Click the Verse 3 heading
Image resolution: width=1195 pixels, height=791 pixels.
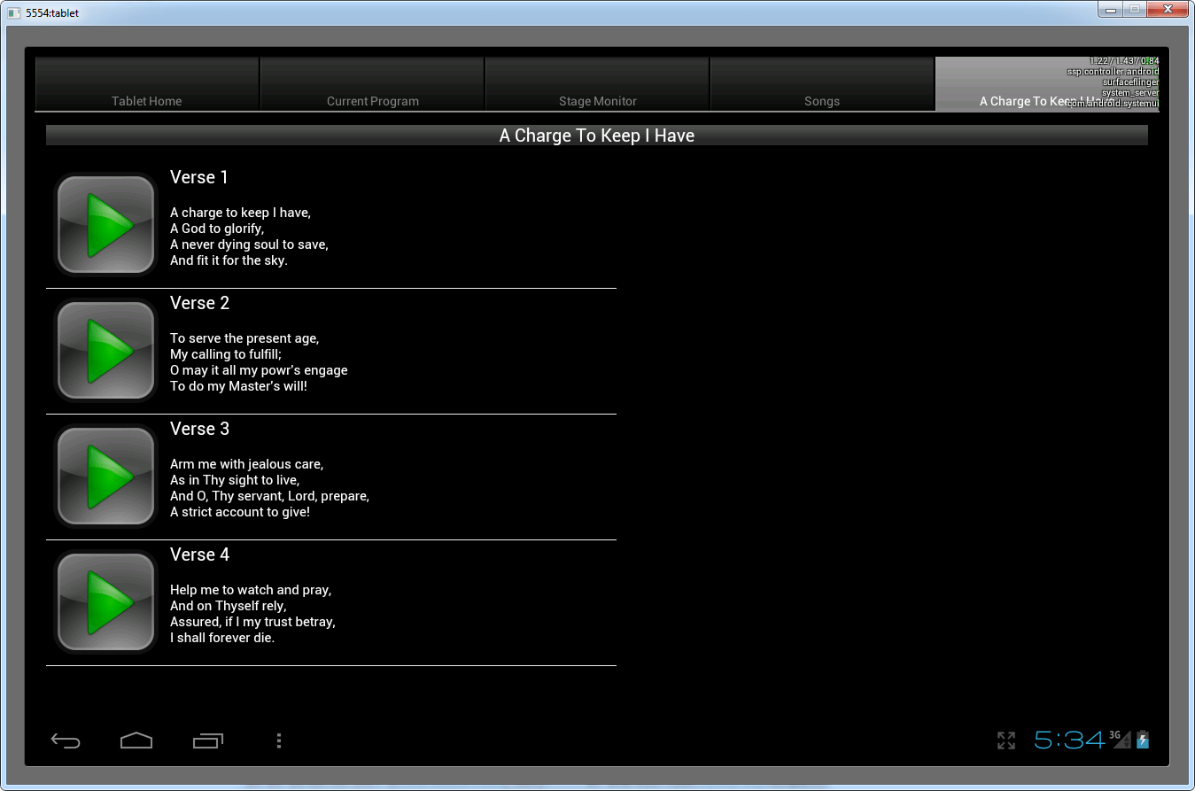pos(199,429)
